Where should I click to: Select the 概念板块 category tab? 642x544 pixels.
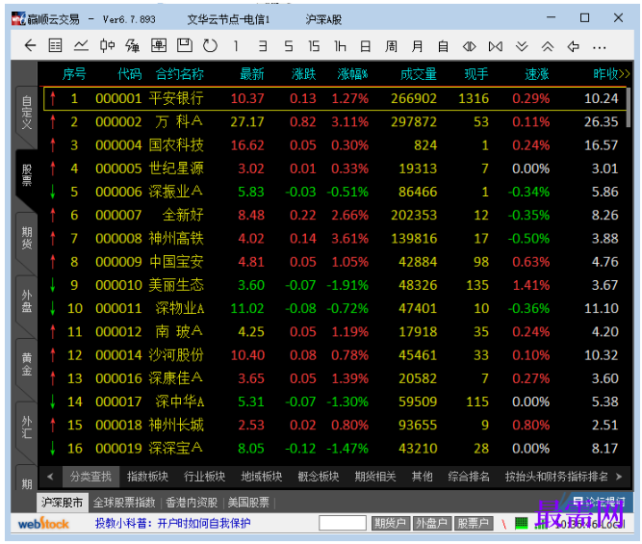pyautogui.click(x=319, y=477)
